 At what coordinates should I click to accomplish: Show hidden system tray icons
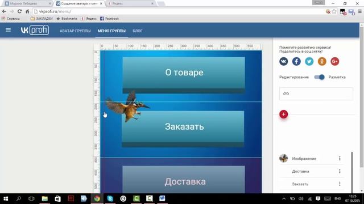[284, 199]
